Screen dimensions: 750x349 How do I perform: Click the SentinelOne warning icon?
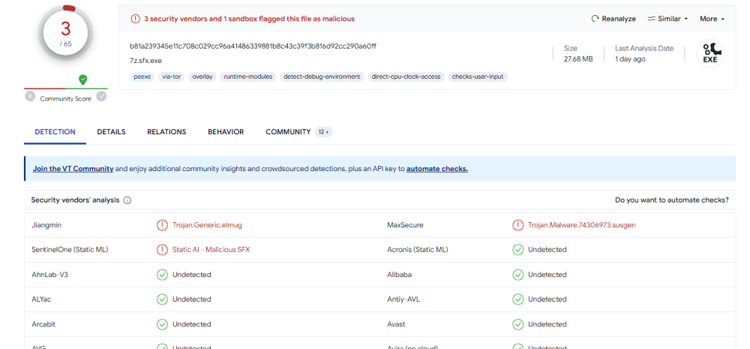tap(162, 250)
